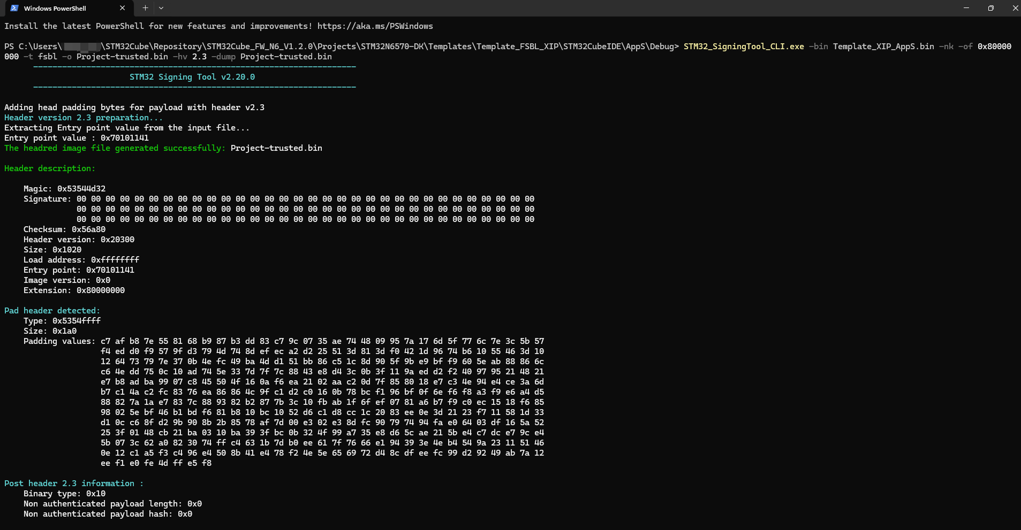The image size is (1021, 530).
Task: Expand the new tab profile dropdown
Action: point(161,8)
